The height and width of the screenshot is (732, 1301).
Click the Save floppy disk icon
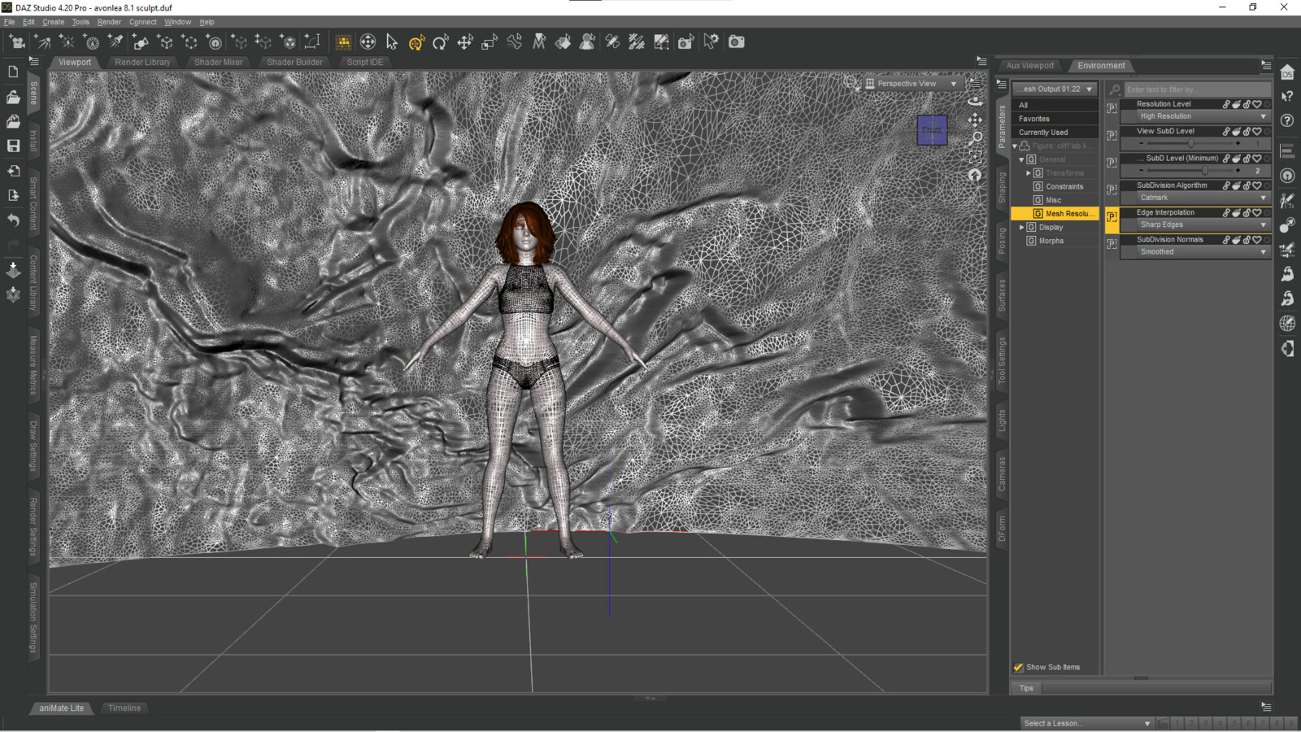13,146
